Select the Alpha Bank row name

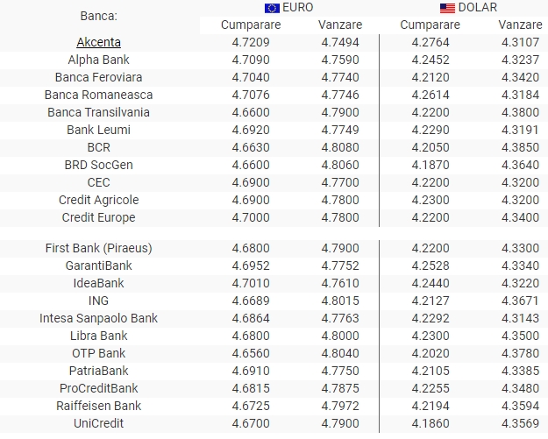98,60
